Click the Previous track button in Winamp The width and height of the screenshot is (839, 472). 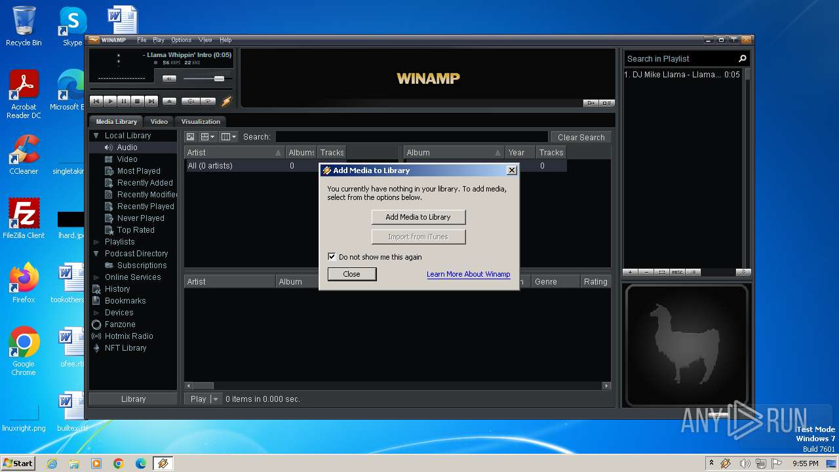tap(96, 101)
